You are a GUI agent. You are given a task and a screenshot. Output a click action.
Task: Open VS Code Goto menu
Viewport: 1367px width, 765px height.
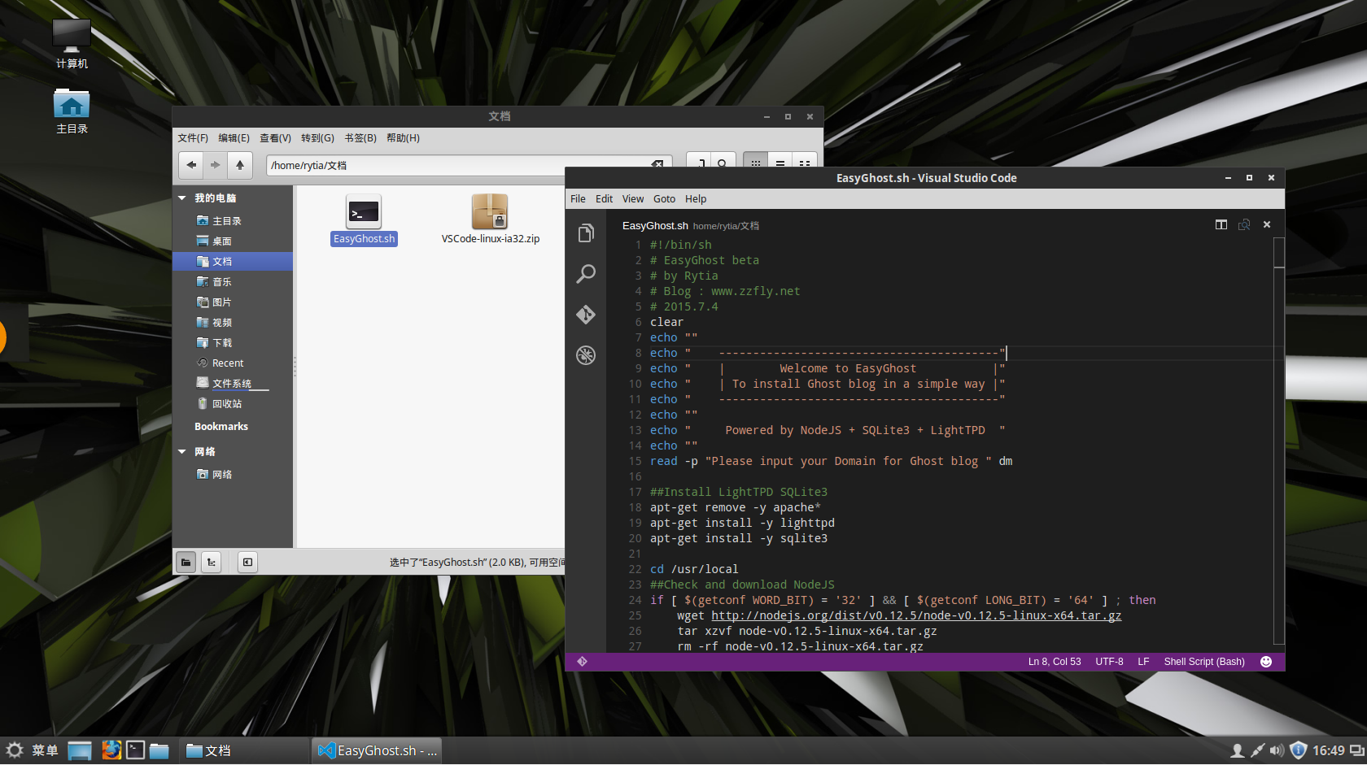[664, 199]
